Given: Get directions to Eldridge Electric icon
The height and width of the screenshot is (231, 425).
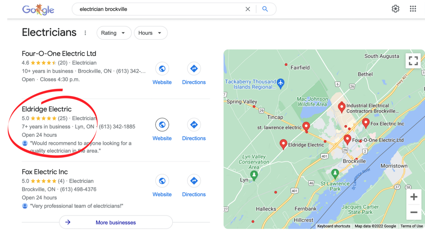Looking at the screenshot, I should coord(194,125).
